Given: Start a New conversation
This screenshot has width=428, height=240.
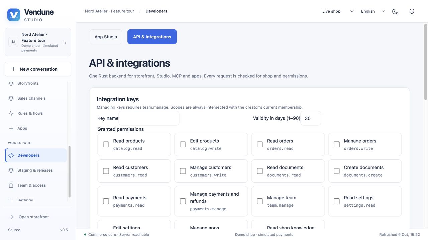Looking at the screenshot, I should pyautogui.click(x=38, y=69).
